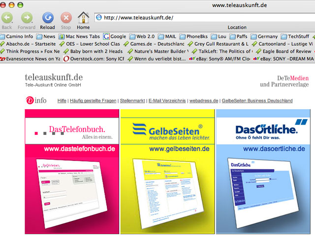Screen dimensions: 315x242
Task: Open eBay: Sony AM/FM Clock bookmark
Action: click(220, 59)
